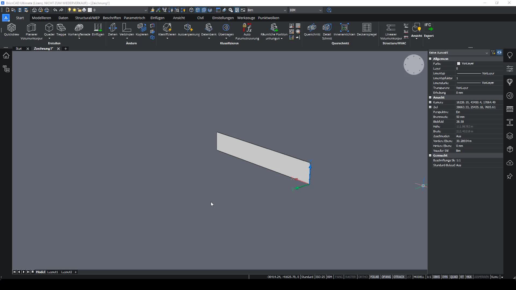Image resolution: width=516 pixels, height=290 pixels.
Task: Open the Beschriften ribbon tab
Action: tap(112, 18)
